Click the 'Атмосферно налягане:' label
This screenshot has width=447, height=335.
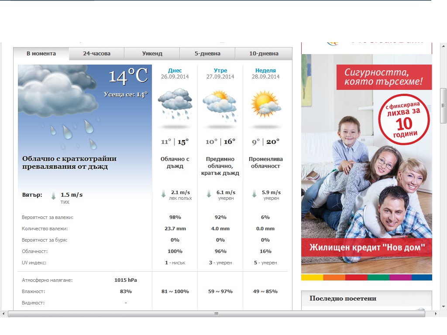[47, 280]
